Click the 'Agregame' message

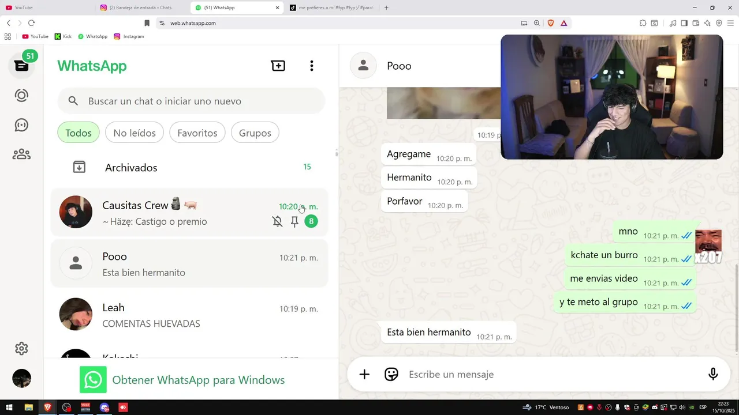point(428,154)
